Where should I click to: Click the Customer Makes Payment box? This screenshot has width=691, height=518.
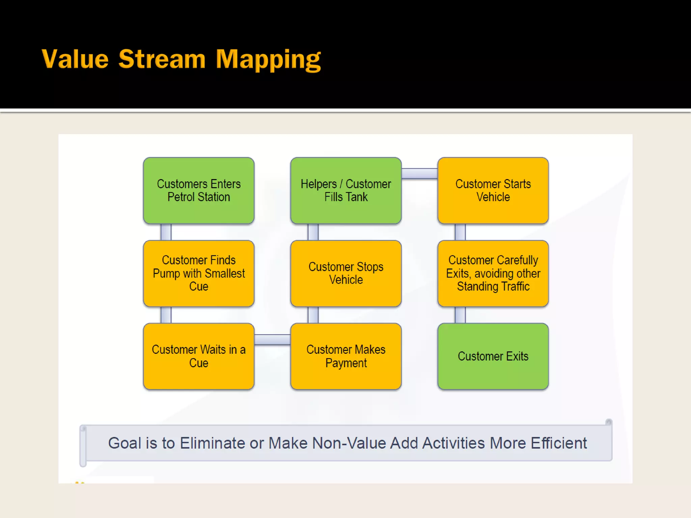(346, 356)
